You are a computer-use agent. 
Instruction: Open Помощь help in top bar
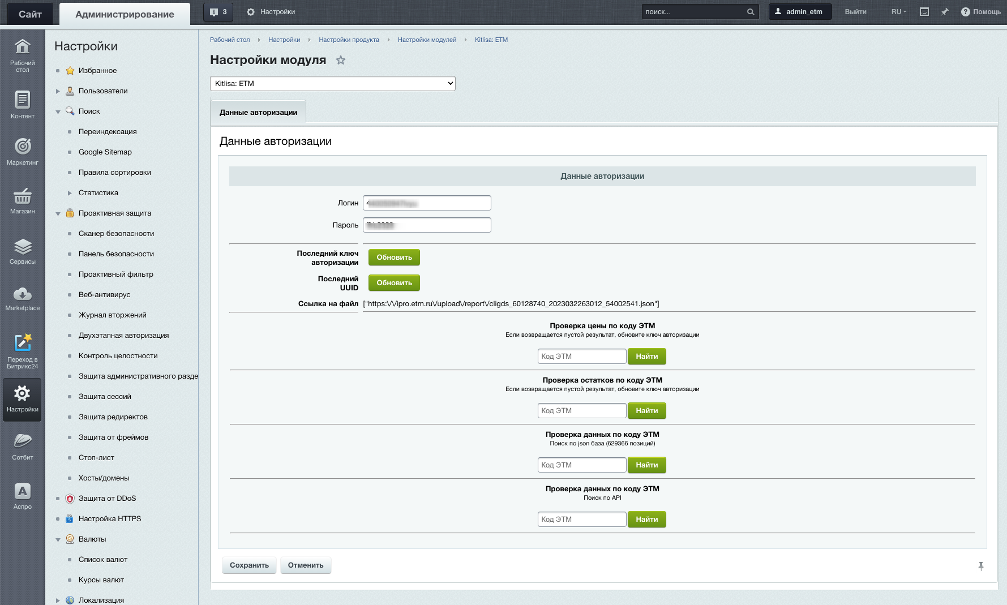981,12
